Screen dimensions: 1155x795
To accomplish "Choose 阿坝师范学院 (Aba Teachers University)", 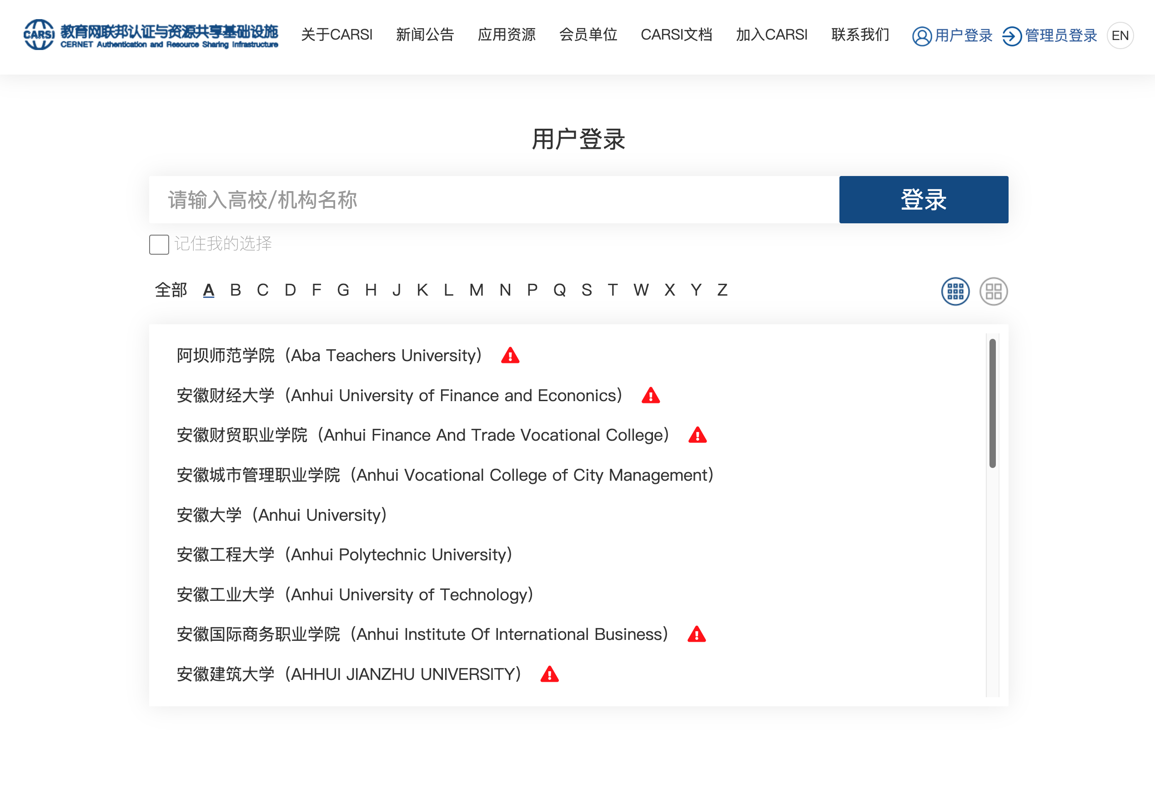I will click(x=330, y=356).
